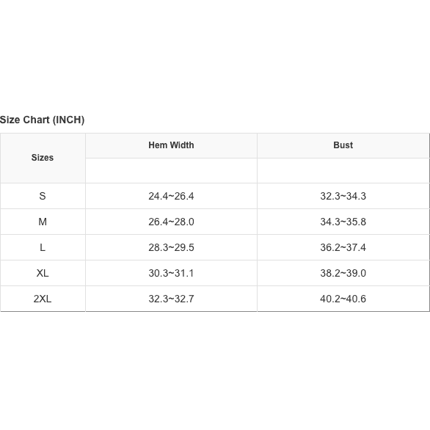430x430 pixels.
Task: Click hem width value 30.3~31.1
Action: tap(171, 273)
